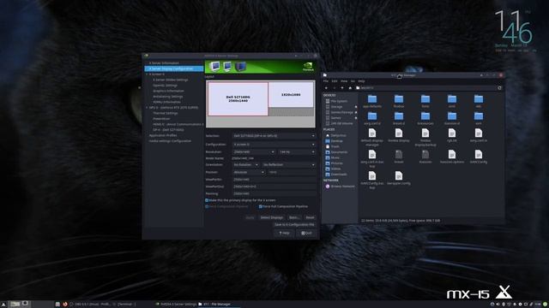Image resolution: width=549 pixels, height=308 pixels.
Task: Open the No Rotation orientation dropdown
Action: 246,164
